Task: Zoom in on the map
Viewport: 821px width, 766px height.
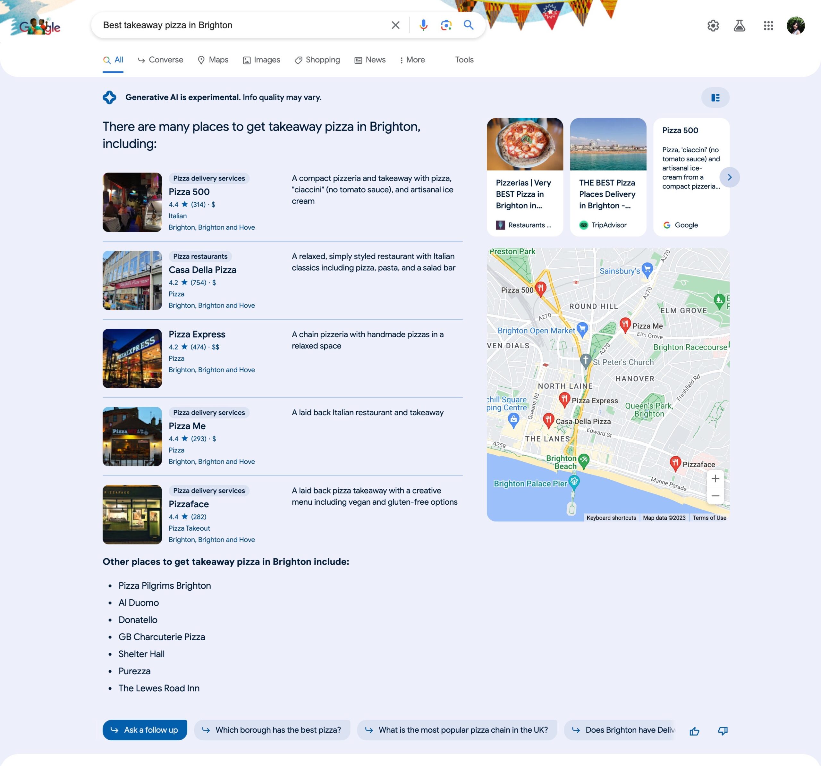Action: (x=715, y=479)
